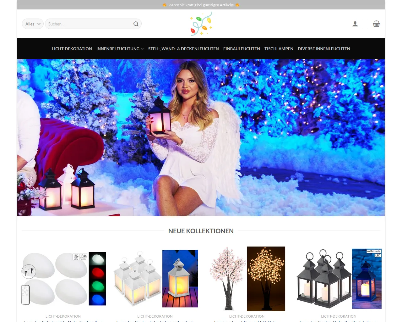Viewport: 402px width, 322px height.
Task: Open Innenbeleuchtung menu item
Action: tap(118, 49)
